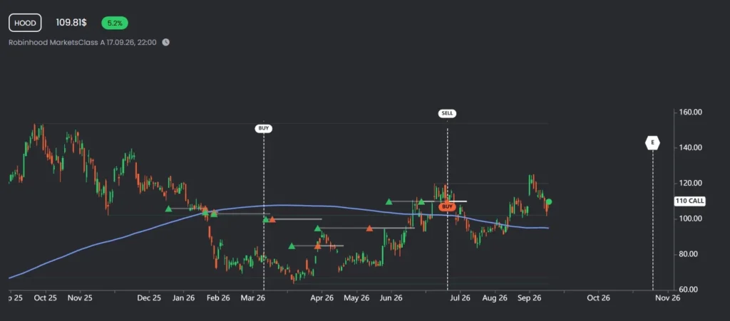Click the 109.81$ price text
This screenshot has width=730, height=321.
click(x=71, y=23)
